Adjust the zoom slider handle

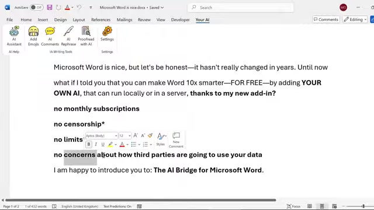tap(363, 206)
